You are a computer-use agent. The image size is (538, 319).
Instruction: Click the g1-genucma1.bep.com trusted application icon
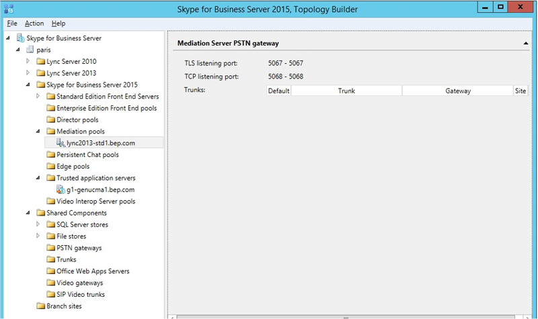61,189
